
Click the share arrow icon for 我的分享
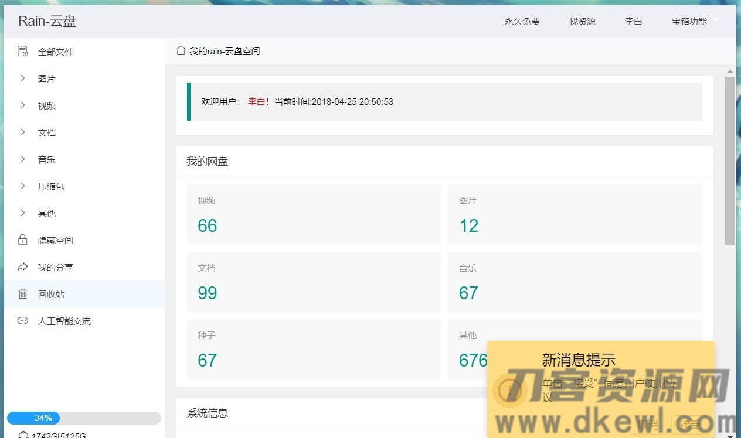pos(23,267)
